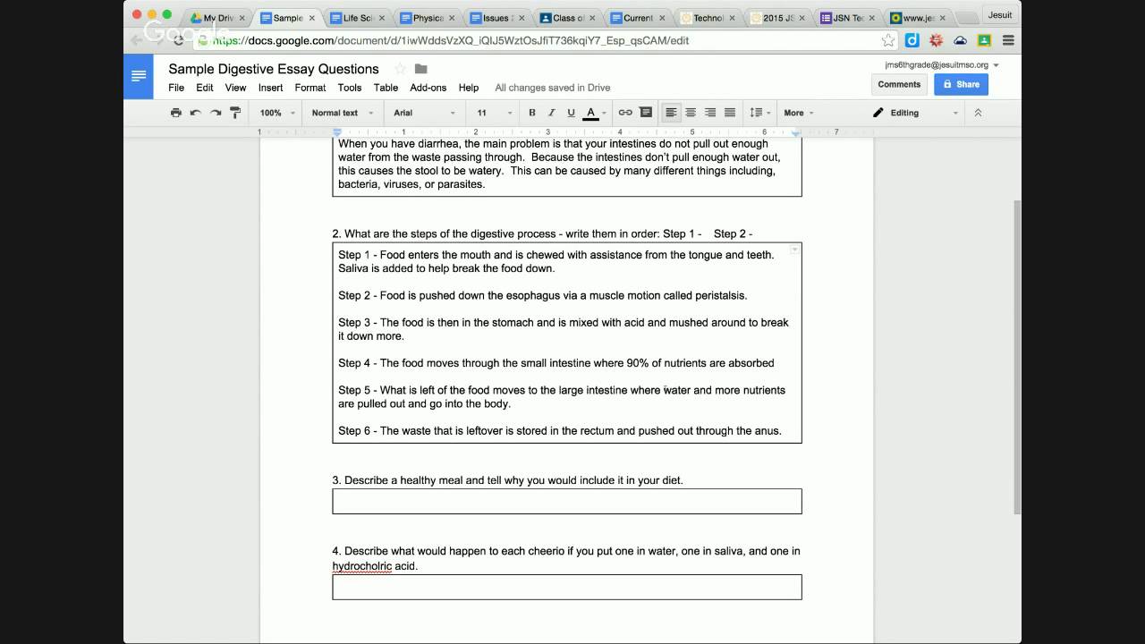
Task: Open the Edit menu
Action: 205,88
